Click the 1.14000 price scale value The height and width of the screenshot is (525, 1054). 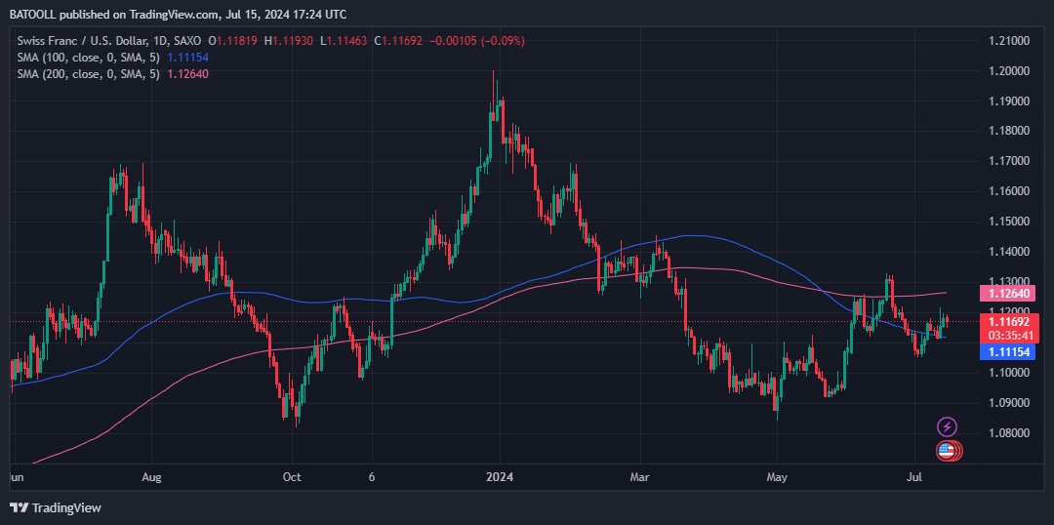pyautogui.click(x=1008, y=252)
